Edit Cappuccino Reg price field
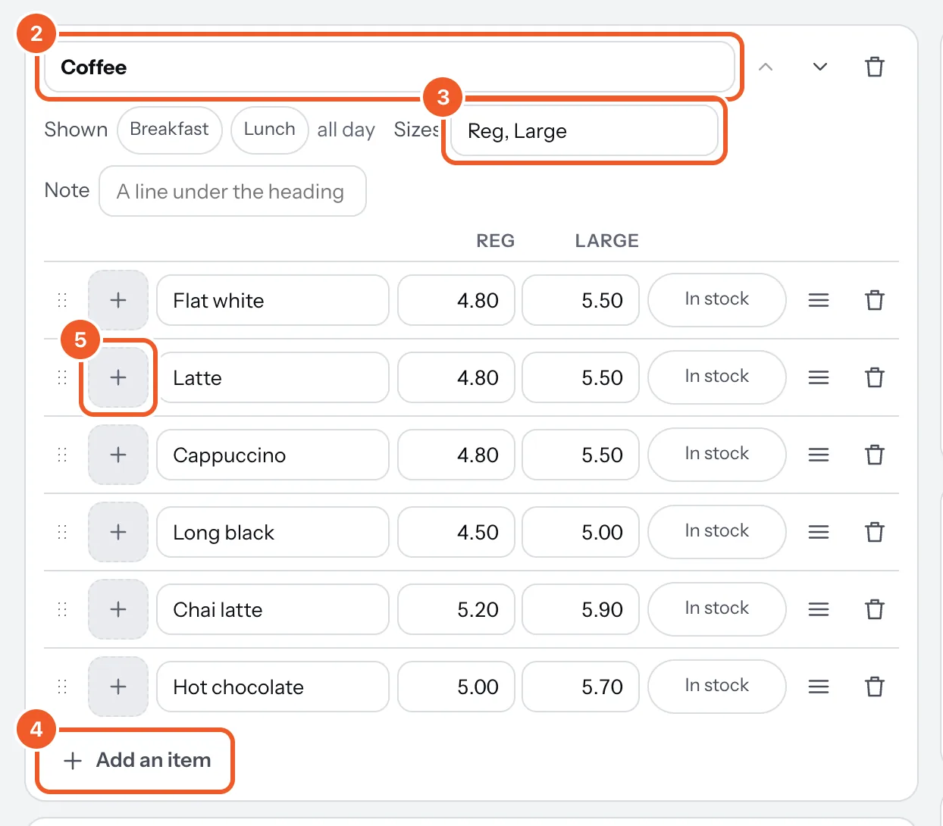Viewport: 943px width, 826px height. coord(456,455)
